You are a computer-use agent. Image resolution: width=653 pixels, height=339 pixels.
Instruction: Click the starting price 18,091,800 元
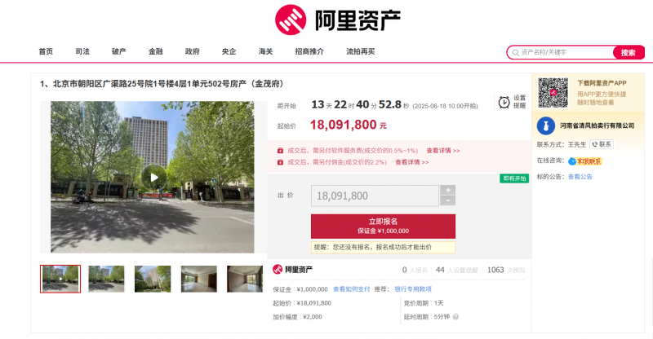tap(349, 125)
